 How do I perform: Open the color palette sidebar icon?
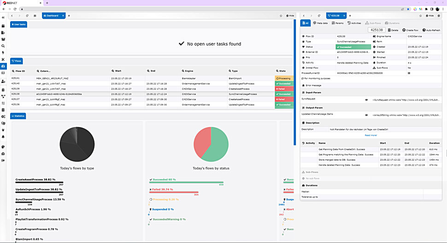tap(3, 147)
